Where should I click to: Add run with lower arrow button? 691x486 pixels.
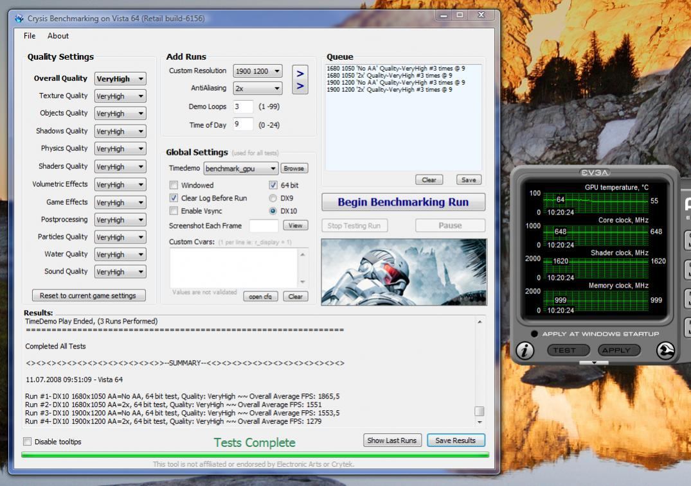300,86
